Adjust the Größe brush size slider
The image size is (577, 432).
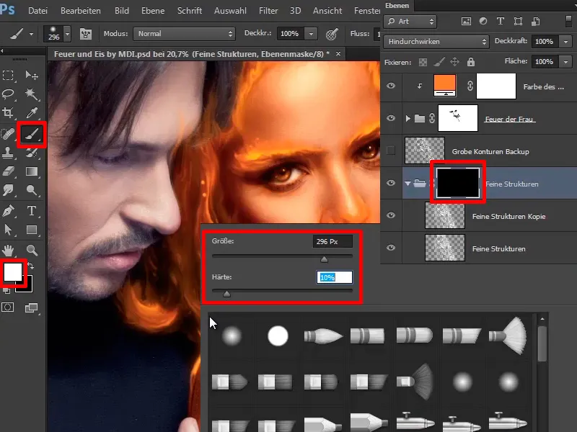(324, 259)
